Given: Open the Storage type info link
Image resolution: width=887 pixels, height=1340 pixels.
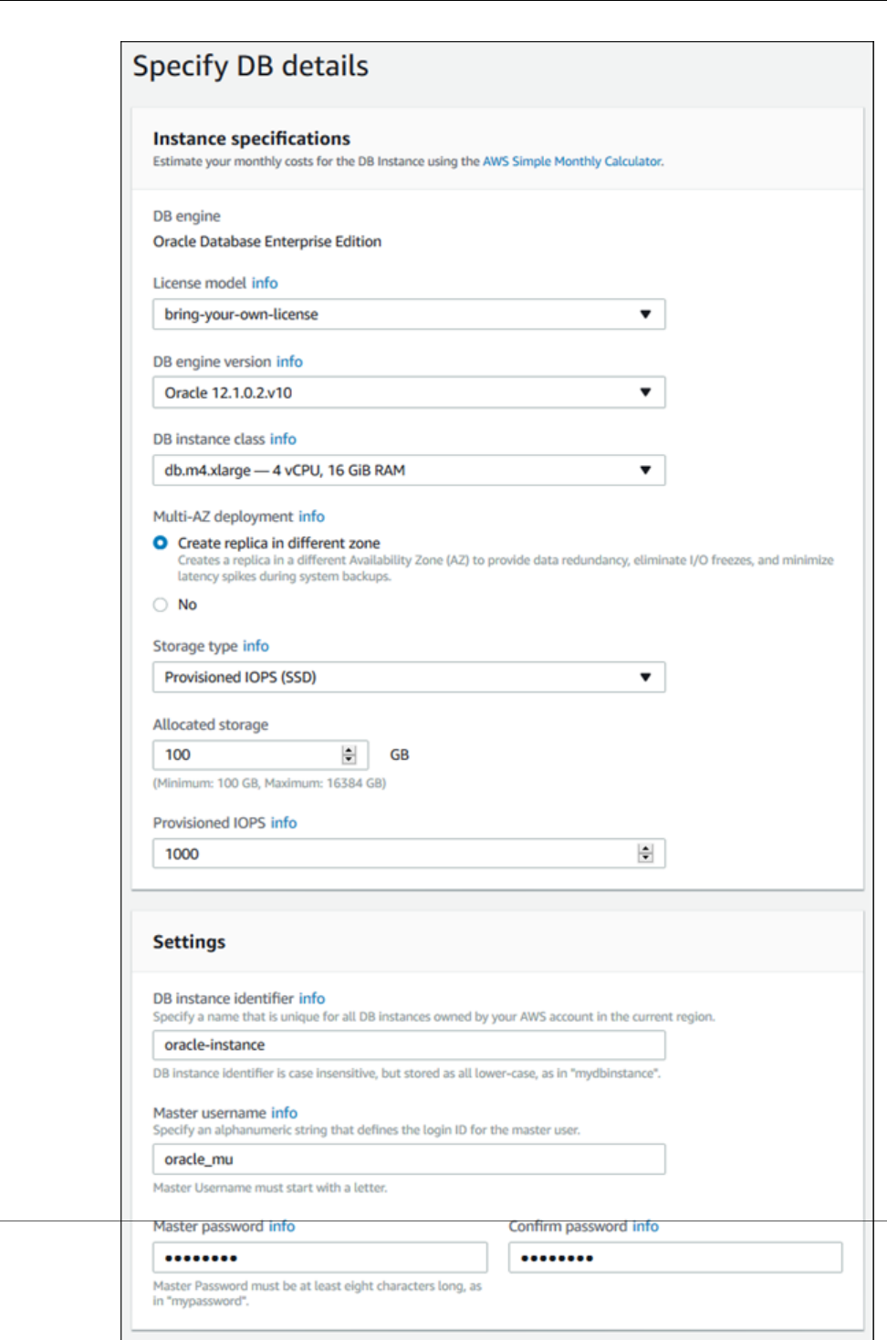Looking at the screenshot, I should [x=256, y=646].
